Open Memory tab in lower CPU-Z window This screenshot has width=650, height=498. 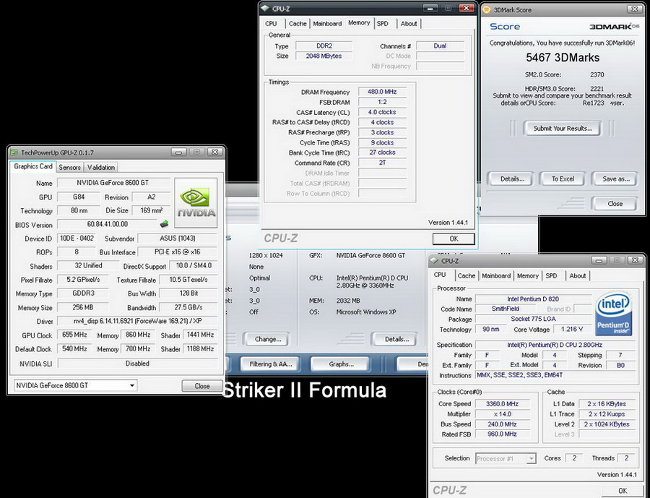527,275
